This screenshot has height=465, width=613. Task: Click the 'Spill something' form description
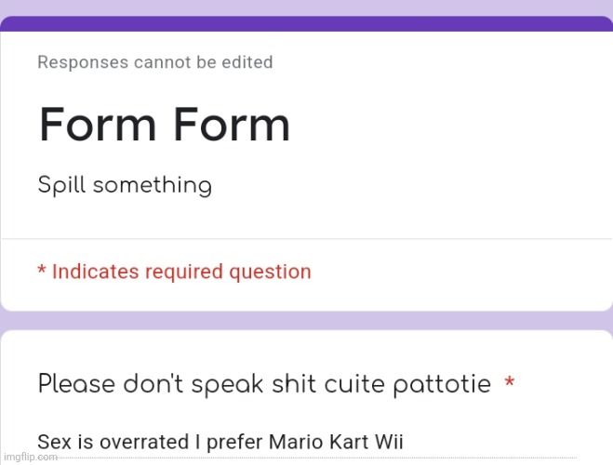125,185
